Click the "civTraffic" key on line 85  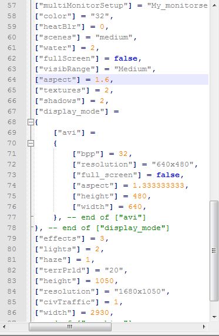coord(67,302)
